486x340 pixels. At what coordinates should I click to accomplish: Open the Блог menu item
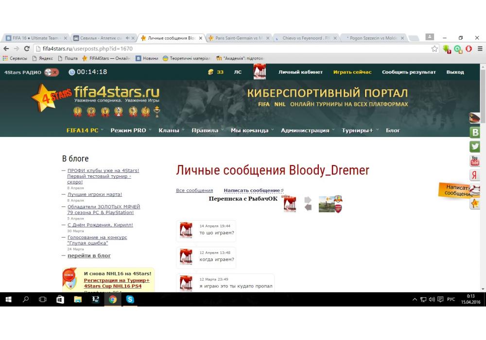coord(393,130)
